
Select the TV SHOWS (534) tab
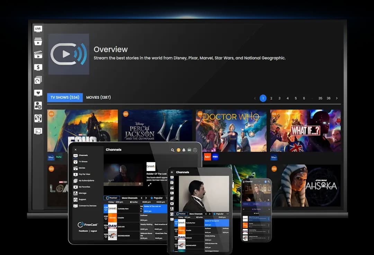point(65,97)
